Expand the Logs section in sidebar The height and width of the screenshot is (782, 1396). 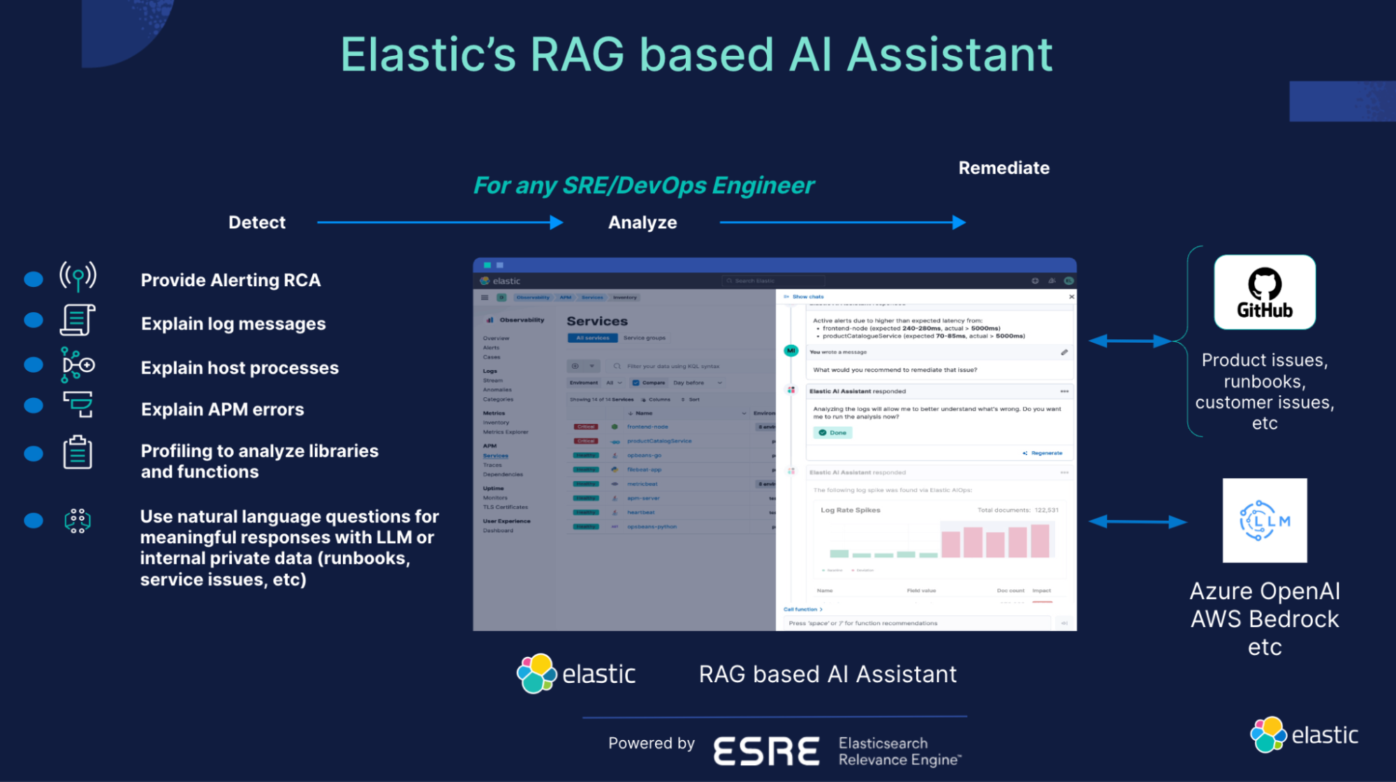coord(489,370)
